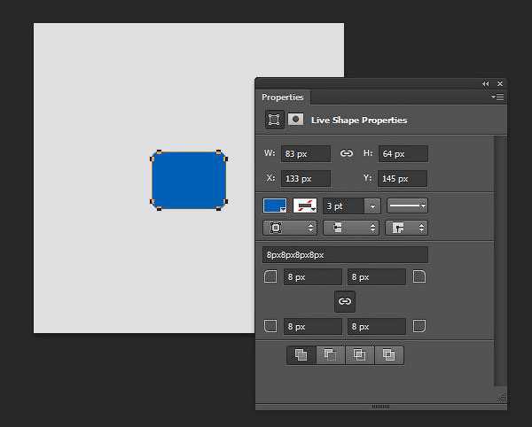Click the Subtract Front Shape icon
This screenshot has height=427, width=532.
coord(331,355)
